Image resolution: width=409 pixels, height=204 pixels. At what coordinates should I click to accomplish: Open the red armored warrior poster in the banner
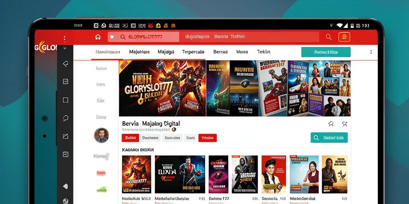(193, 88)
